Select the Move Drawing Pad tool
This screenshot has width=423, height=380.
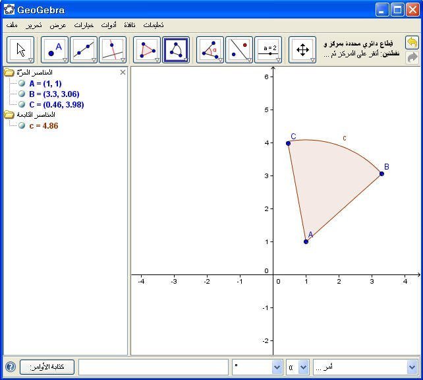click(302, 50)
